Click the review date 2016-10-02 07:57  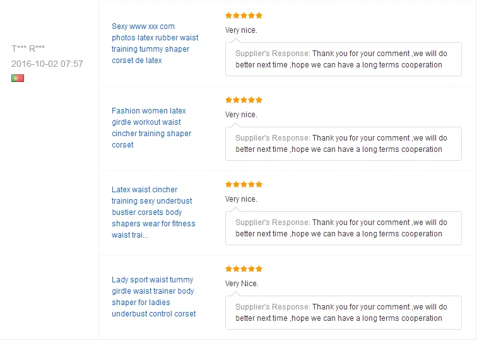click(47, 64)
